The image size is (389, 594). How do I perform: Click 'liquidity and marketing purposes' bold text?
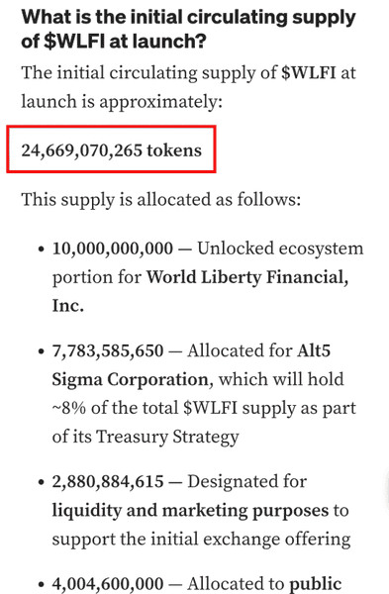pyautogui.click(x=190, y=511)
